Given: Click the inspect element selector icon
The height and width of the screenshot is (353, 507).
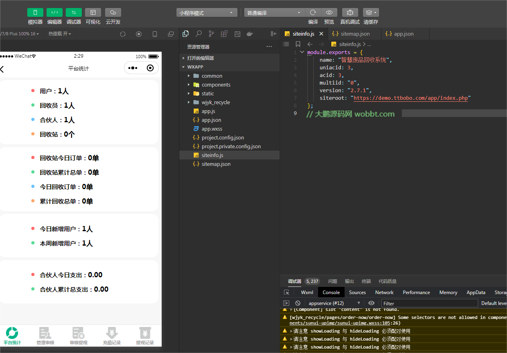Looking at the screenshot, I should tap(286, 292).
